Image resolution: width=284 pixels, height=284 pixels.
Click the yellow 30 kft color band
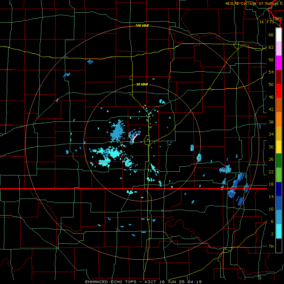coord(279,147)
